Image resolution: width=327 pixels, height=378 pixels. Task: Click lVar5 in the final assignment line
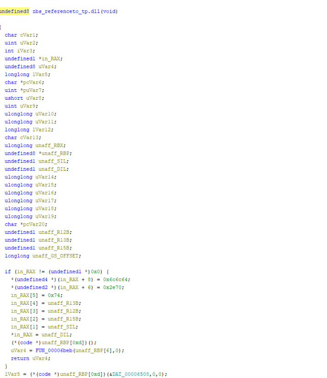(x=11, y=374)
